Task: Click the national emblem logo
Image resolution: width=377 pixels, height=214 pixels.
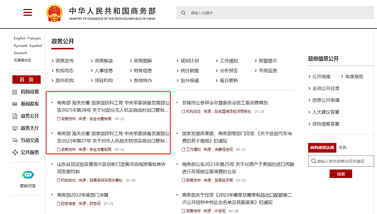Action: 55,13
